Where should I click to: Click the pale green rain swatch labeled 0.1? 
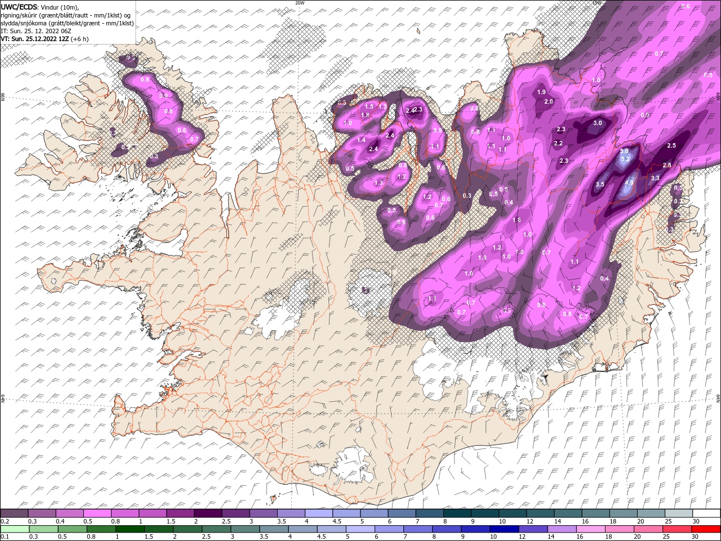[14, 529]
